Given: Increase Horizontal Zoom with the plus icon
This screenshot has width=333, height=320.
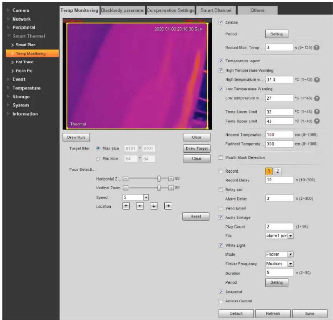Looking at the screenshot, I should [171, 179].
